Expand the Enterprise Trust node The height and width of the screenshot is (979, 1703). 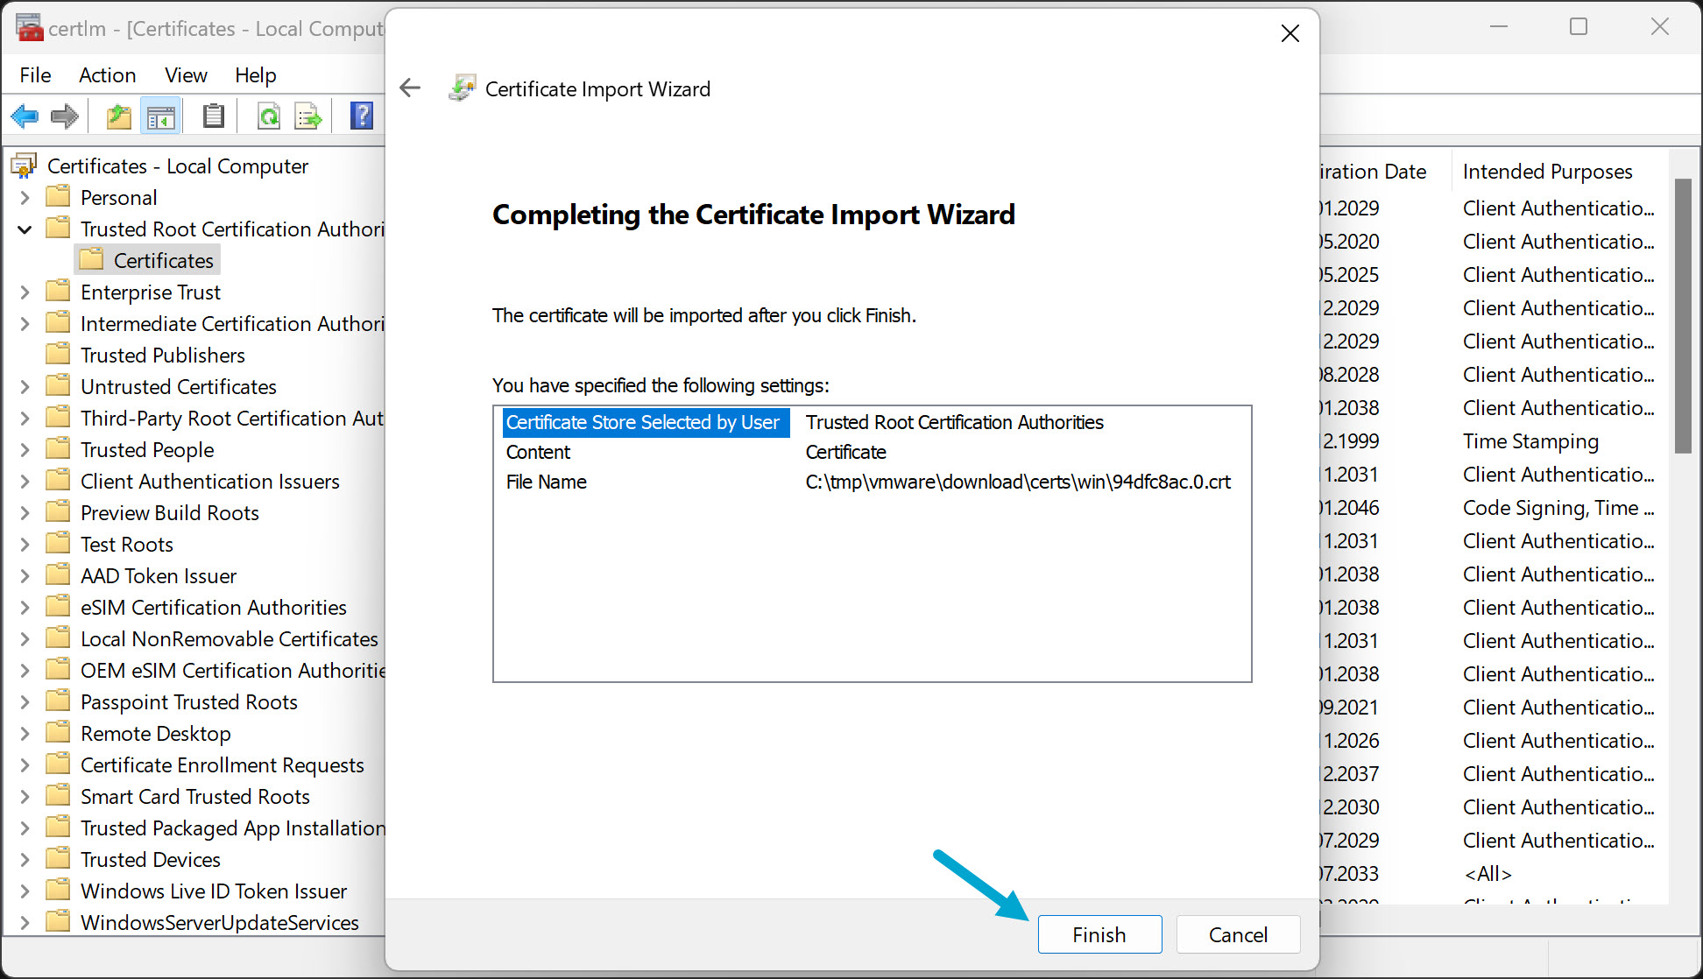click(x=24, y=292)
